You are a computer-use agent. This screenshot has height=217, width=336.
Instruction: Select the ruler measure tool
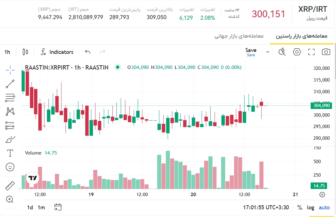[10, 186]
